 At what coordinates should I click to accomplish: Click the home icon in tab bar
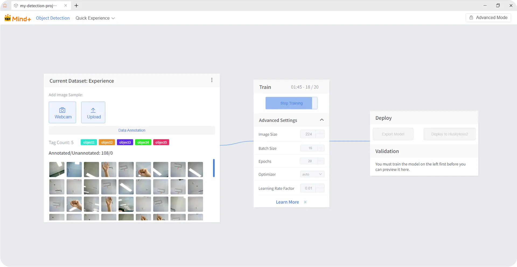click(5, 6)
